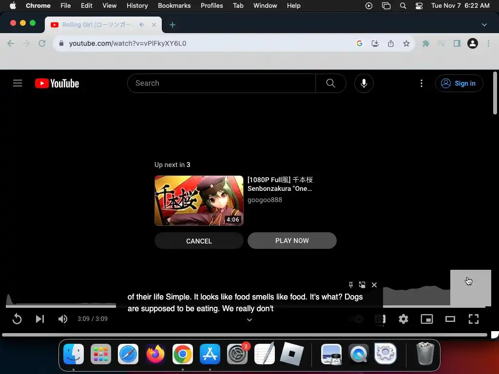Screen dimensions: 499x374
Task: Sign in to YouTube
Action: pyautogui.click(x=459, y=83)
